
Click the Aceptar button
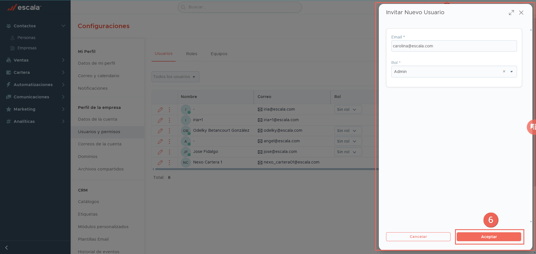coord(489,237)
